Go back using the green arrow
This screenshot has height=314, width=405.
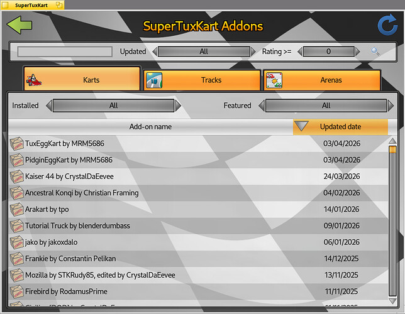pyautogui.click(x=19, y=25)
